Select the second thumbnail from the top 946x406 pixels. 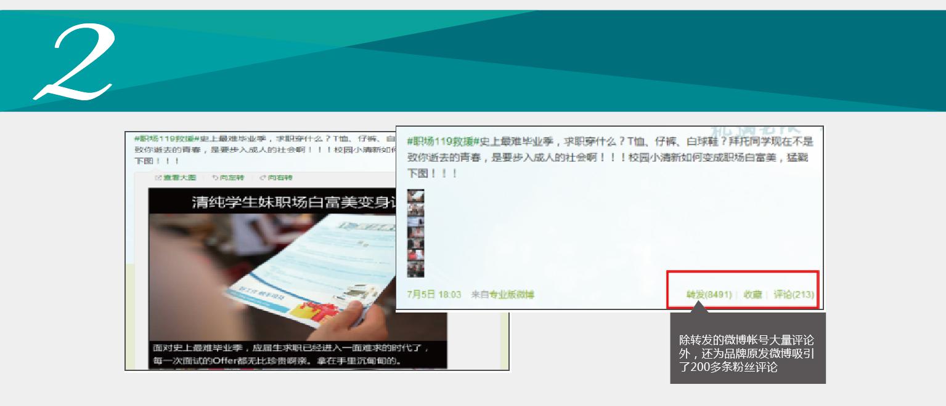pos(415,210)
